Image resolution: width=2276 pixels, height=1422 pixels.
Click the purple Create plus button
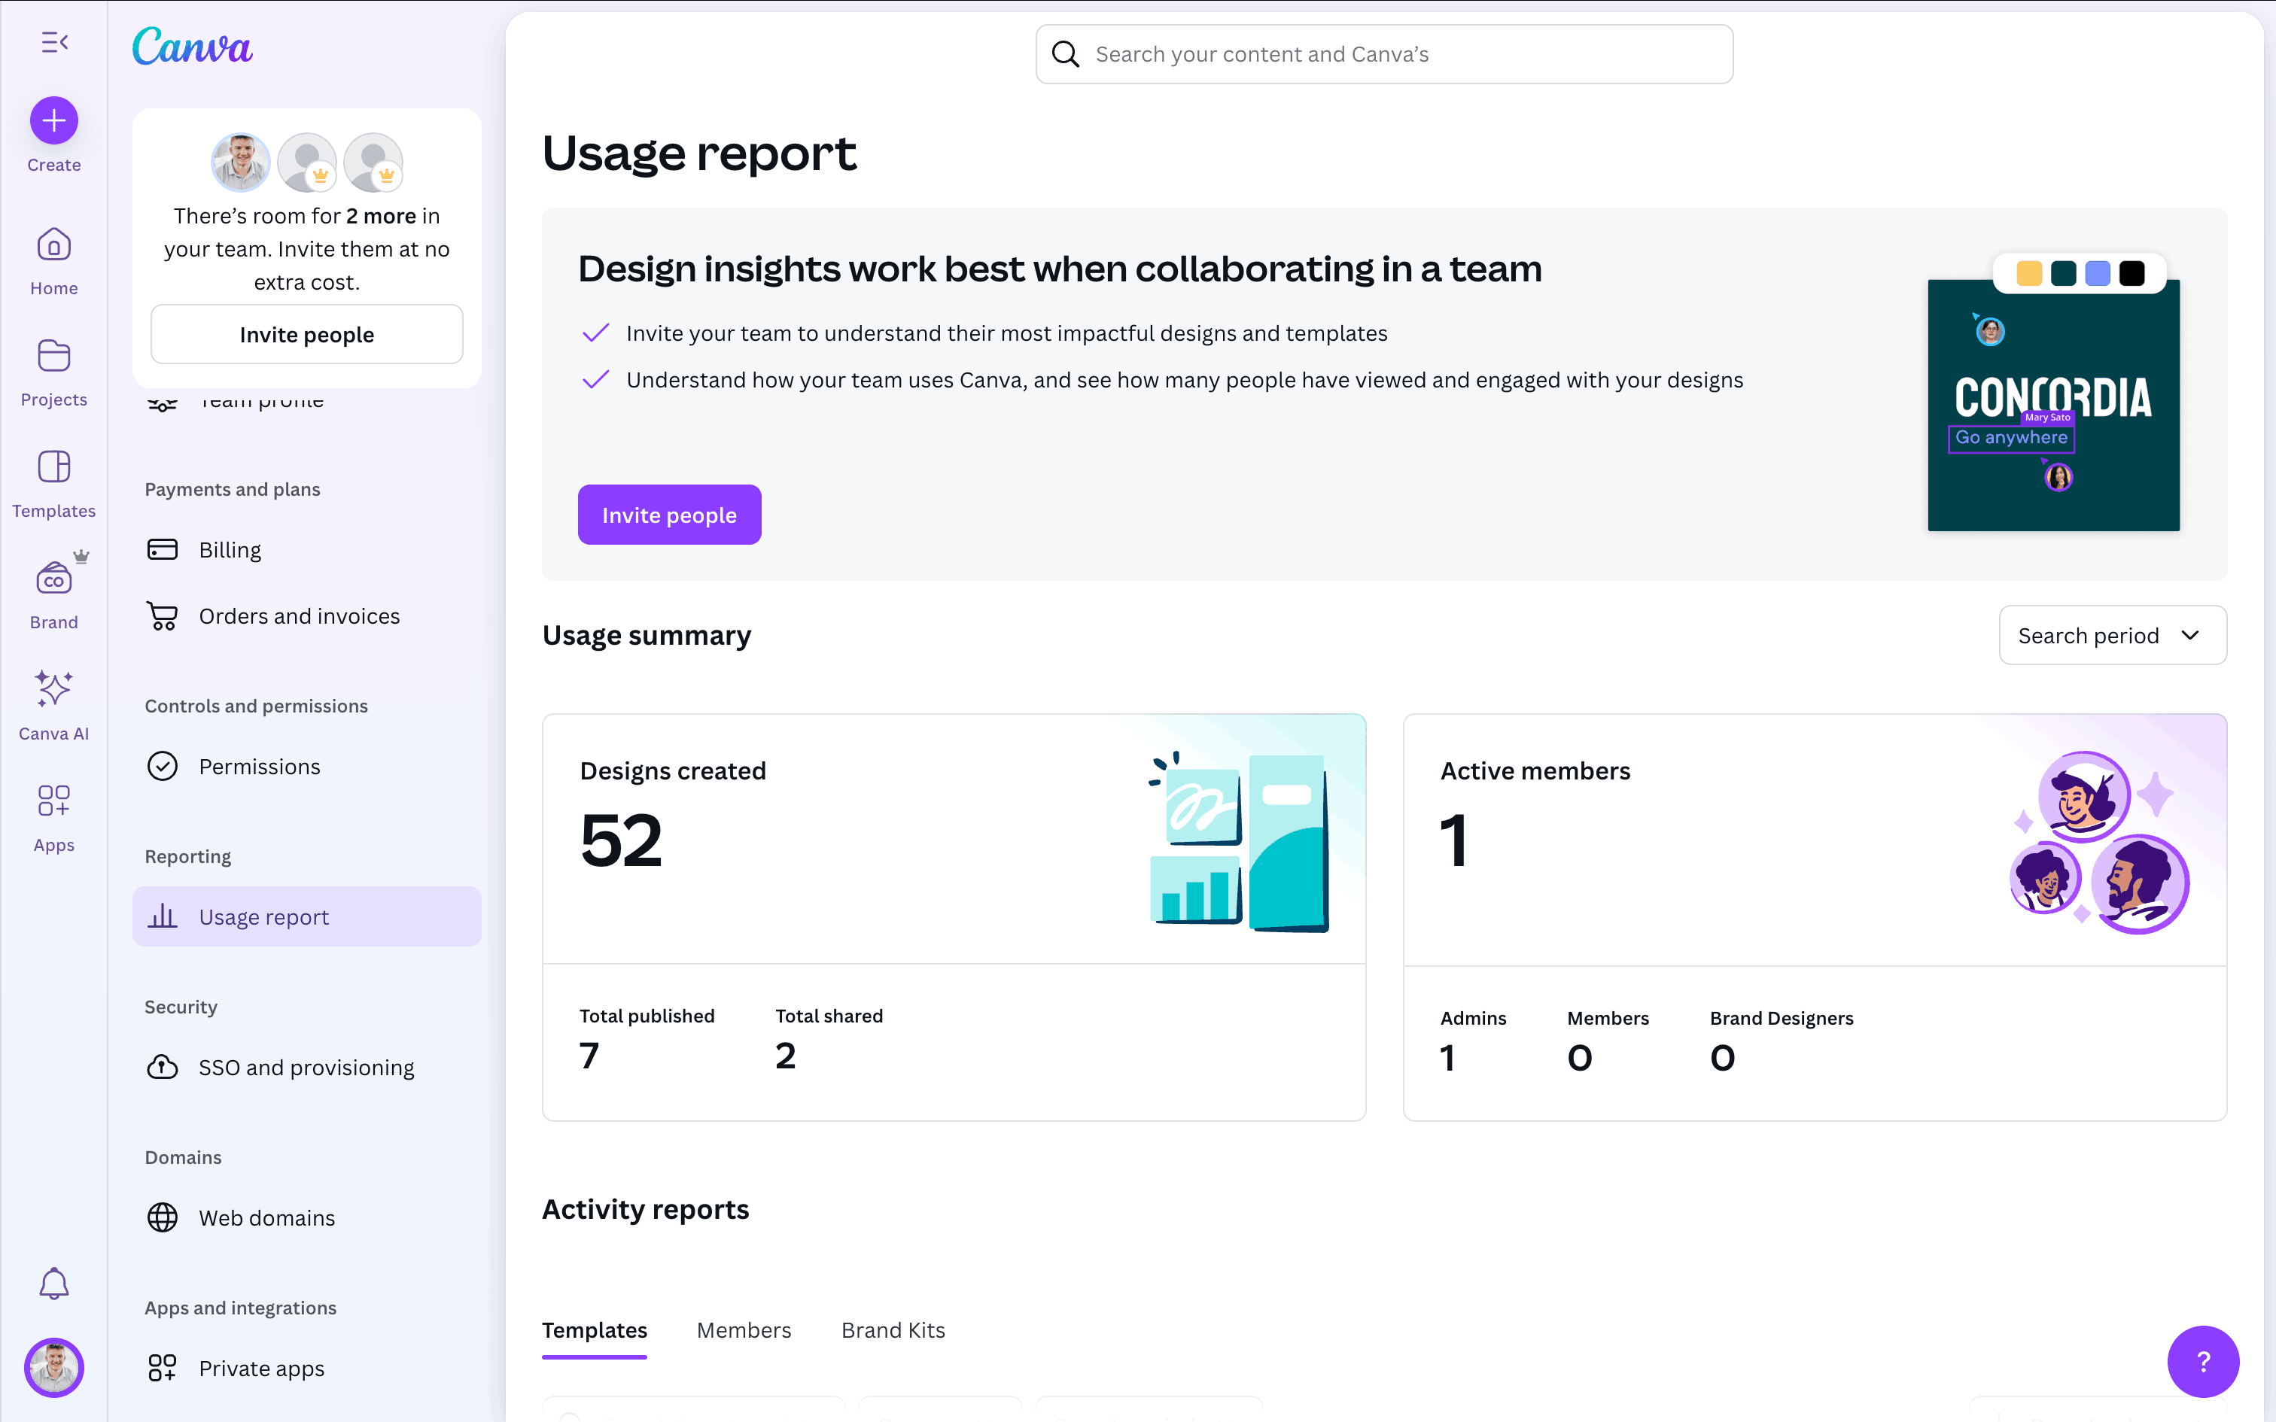tap(53, 120)
